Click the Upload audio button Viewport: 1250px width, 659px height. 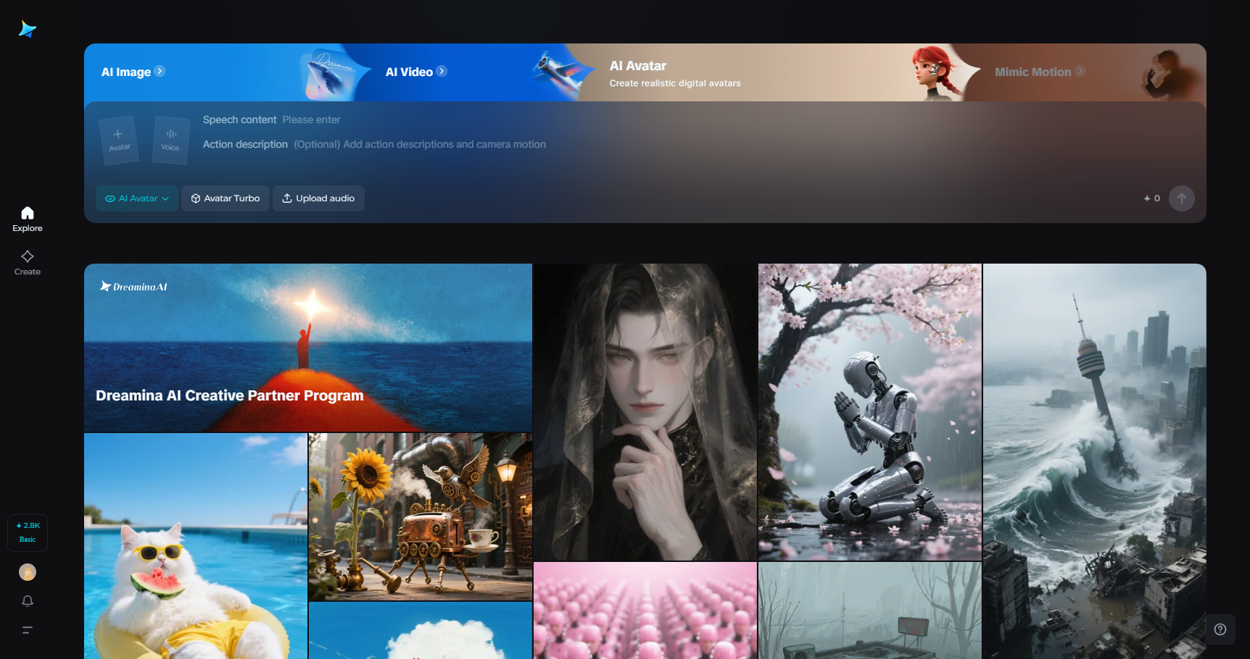pos(318,198)
